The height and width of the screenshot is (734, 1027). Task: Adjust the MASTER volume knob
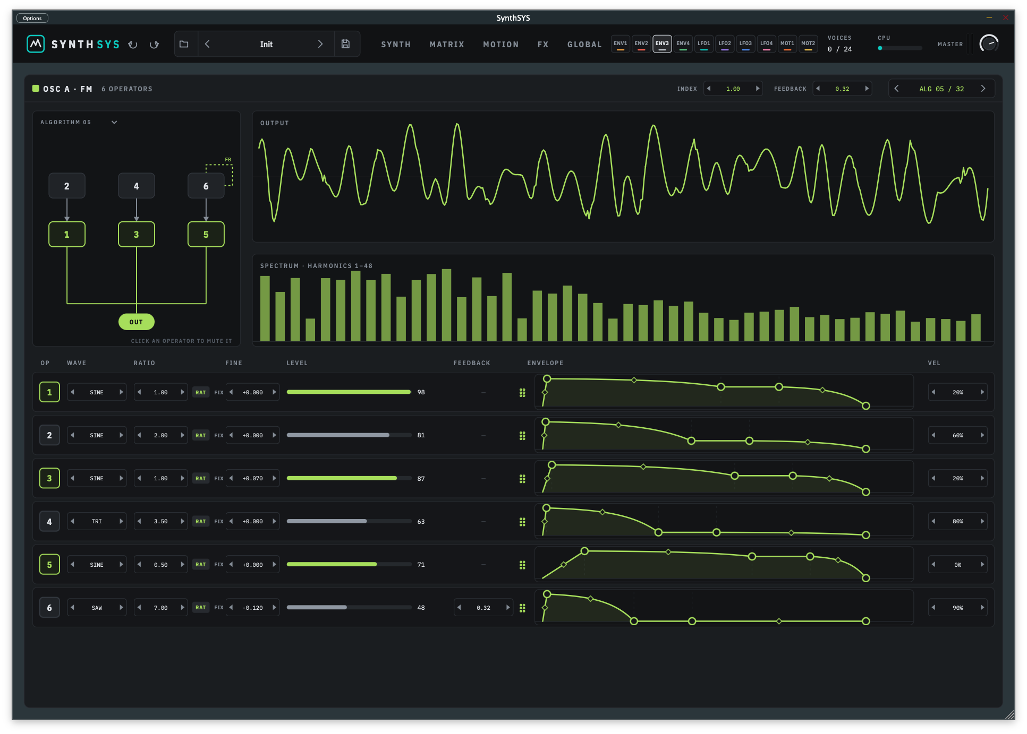pos(989,44)
